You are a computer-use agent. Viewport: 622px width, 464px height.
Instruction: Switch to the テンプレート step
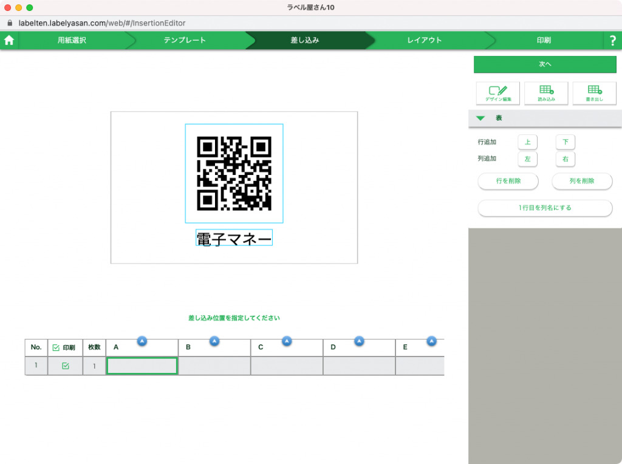[x=185, y=40]
